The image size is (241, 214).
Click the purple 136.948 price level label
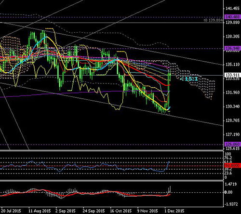[232, 48]
